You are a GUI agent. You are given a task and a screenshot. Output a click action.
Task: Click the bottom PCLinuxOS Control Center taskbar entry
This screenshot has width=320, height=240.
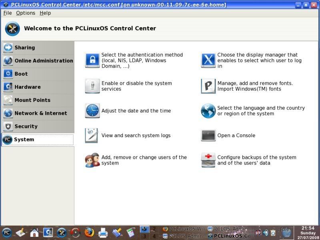pyautogui.click(x=229, y=236)
